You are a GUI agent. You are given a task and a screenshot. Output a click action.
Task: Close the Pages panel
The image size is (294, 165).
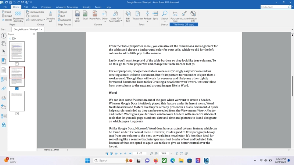tap(34, 34)
